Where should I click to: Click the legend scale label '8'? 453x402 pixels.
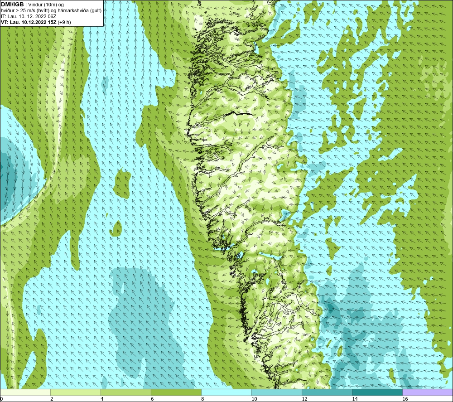tap(202, 399)
